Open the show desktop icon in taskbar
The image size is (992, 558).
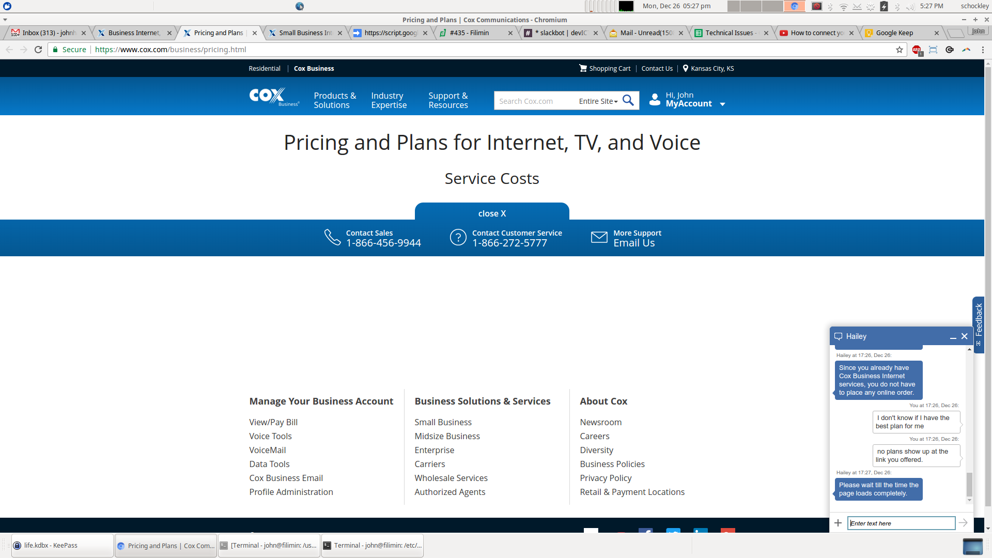973,546
